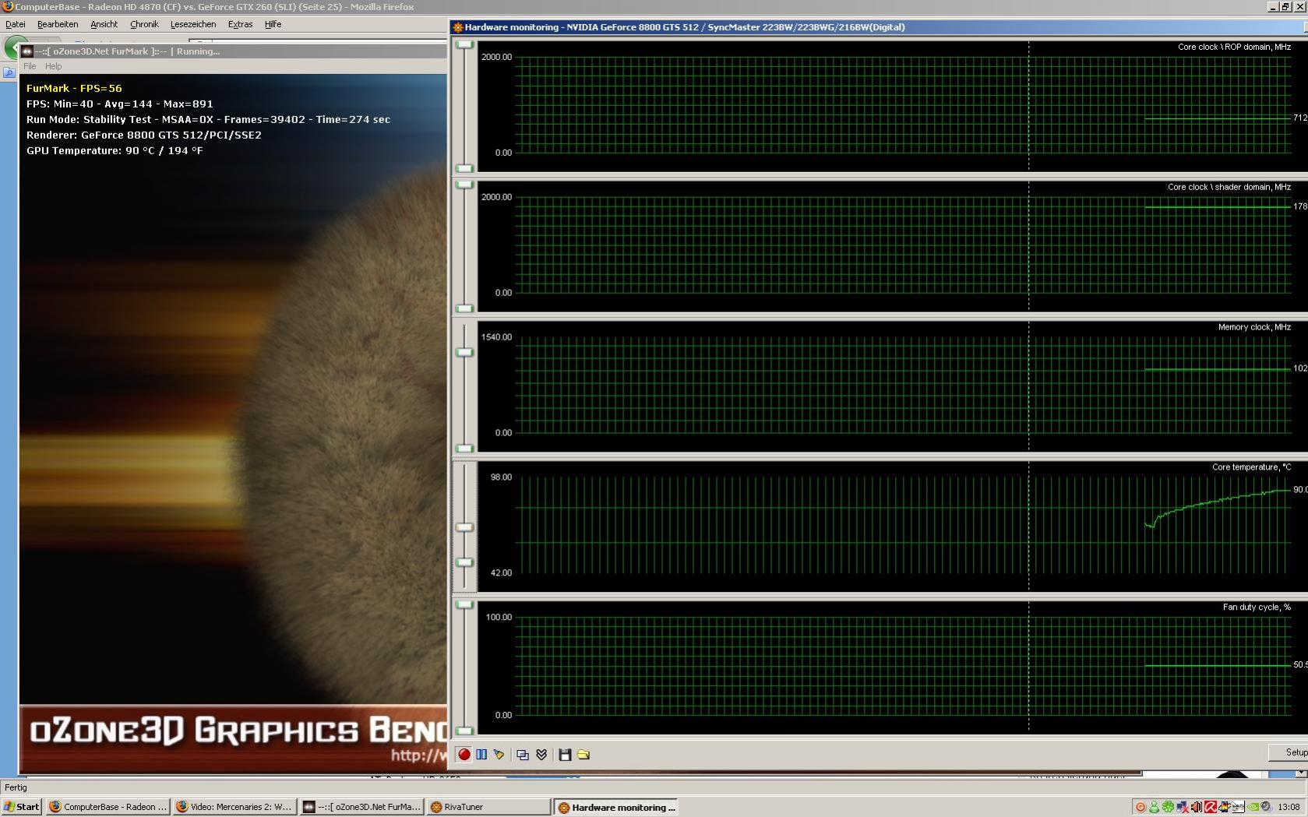Click the Memory clock, MHz graph label
The width and height of the screenshot is (1308, 817).
coord(1254,327)
